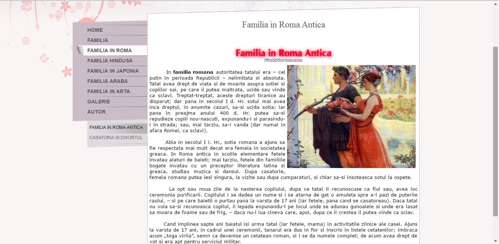
Task: Click the vertical scrollbar thumb
Action: pos(496,131)
